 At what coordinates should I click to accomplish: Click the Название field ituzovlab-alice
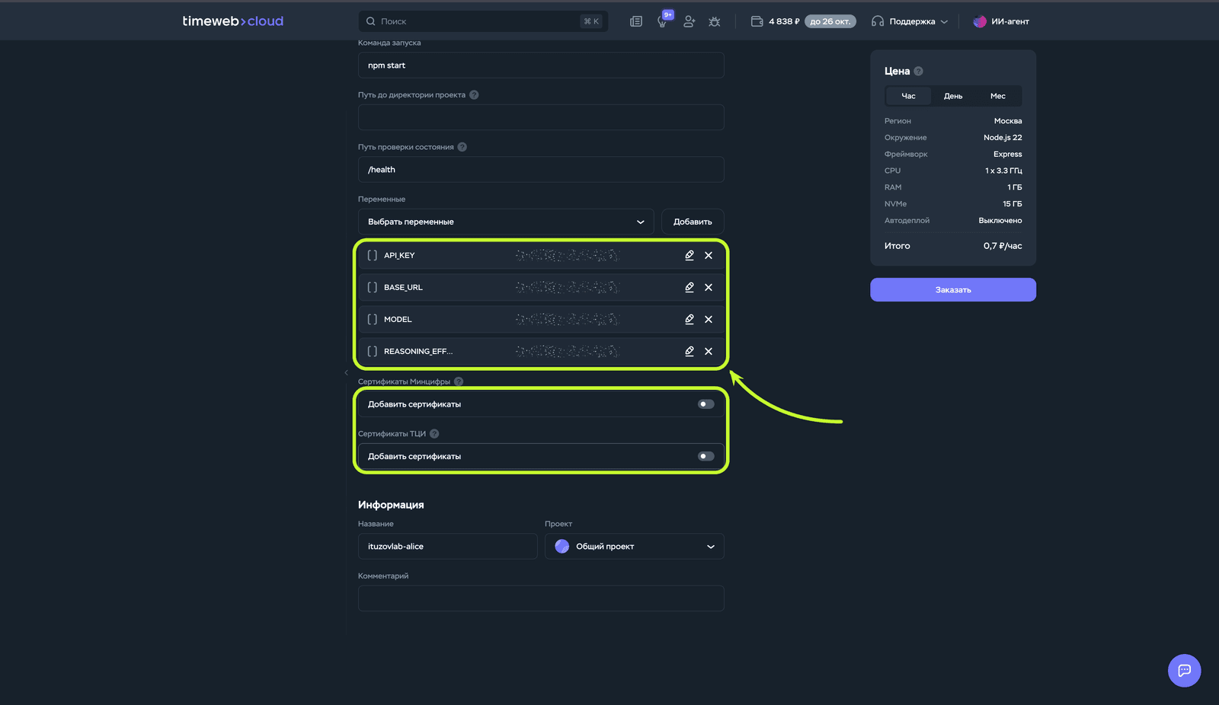coord(448,546)
